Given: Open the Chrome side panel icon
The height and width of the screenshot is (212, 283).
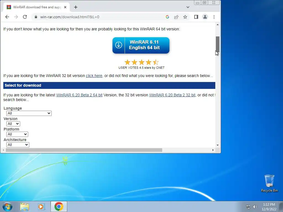Looking at the screenshot, I should pos(196,17).
